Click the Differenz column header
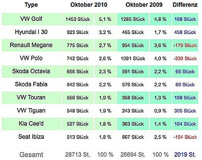 tap(185, 5)
